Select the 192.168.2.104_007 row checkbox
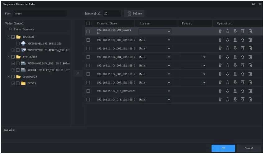 pyautogui.click(x=88, y=83)
